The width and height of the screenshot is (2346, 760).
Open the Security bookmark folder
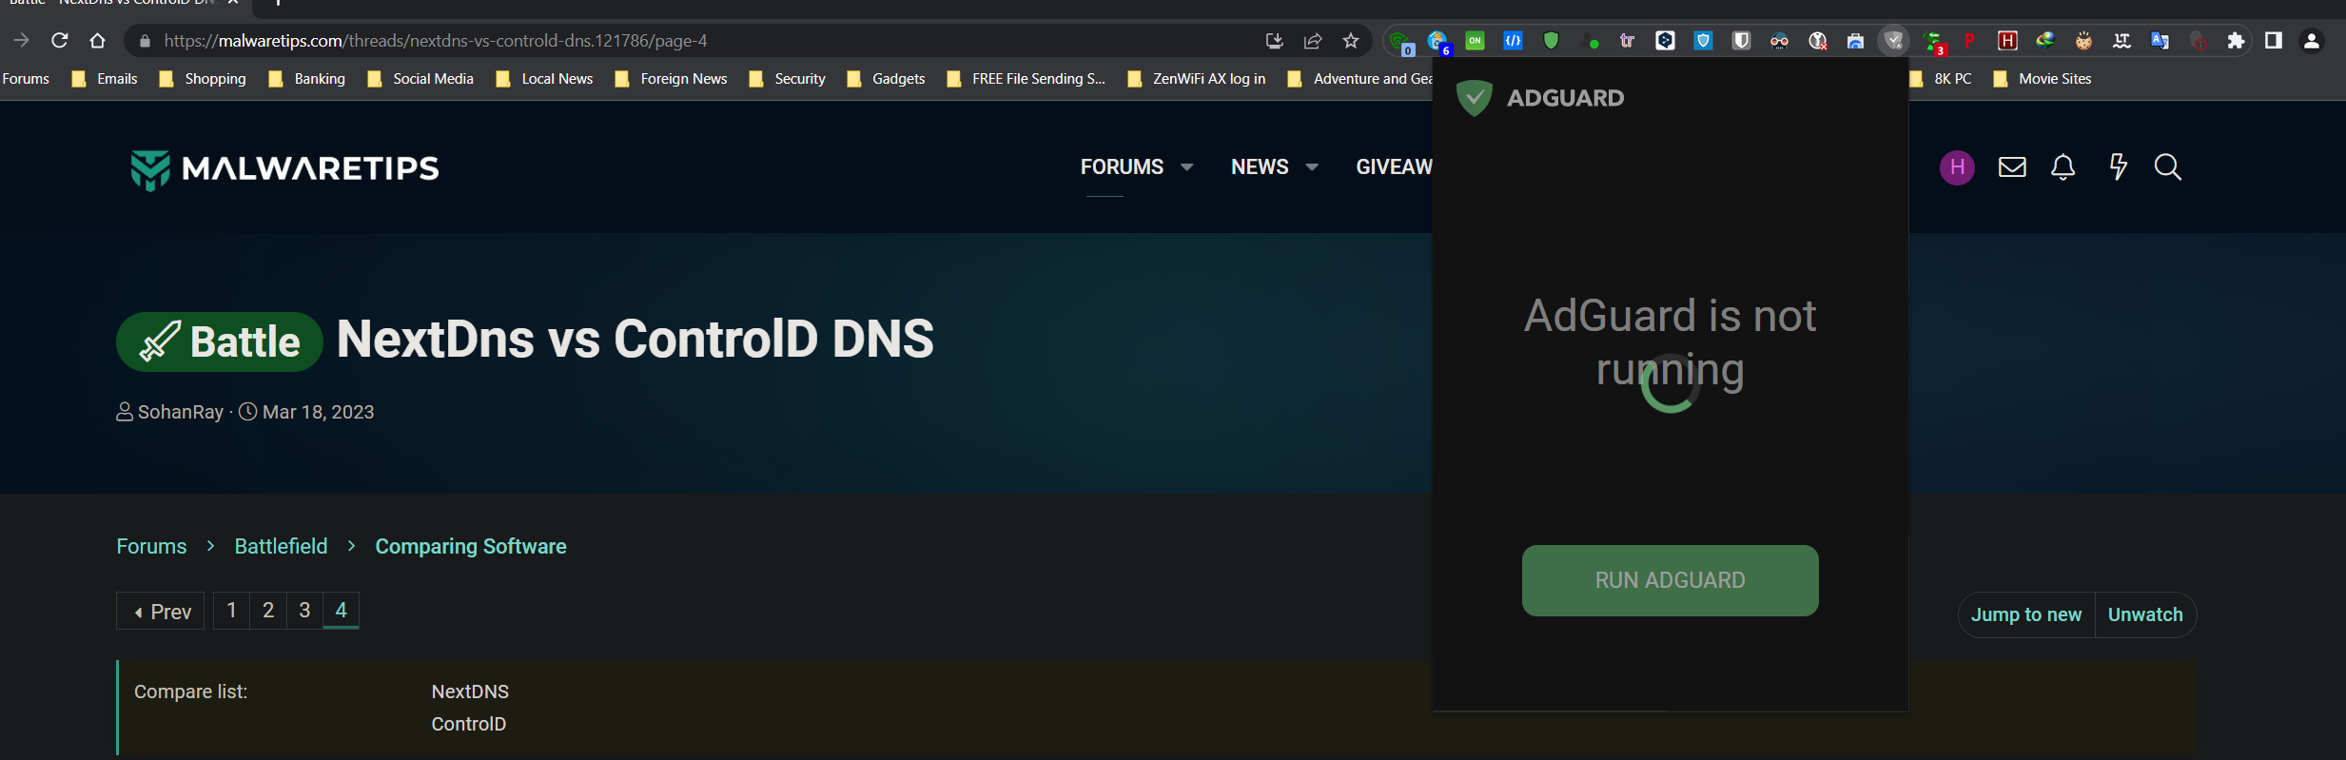788,79
